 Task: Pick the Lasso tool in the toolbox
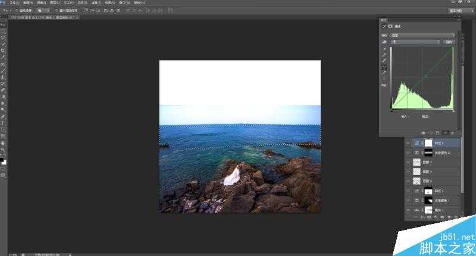3,37
